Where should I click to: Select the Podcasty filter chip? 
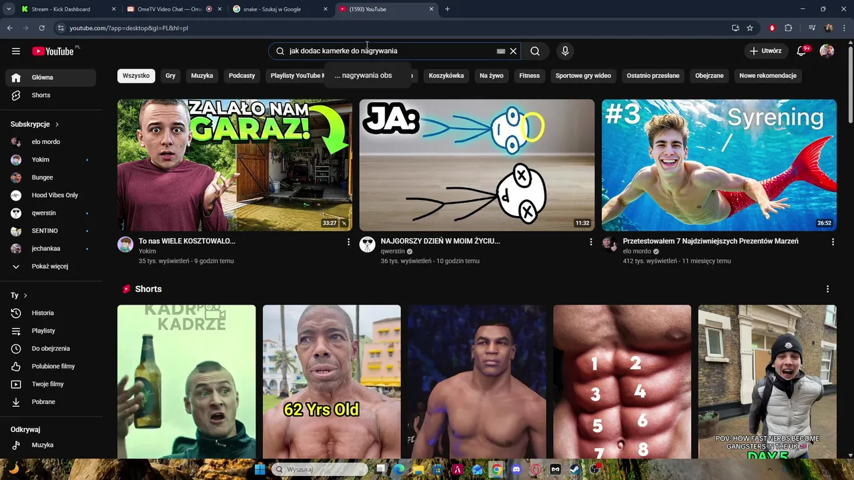click(x=242, y=76)
